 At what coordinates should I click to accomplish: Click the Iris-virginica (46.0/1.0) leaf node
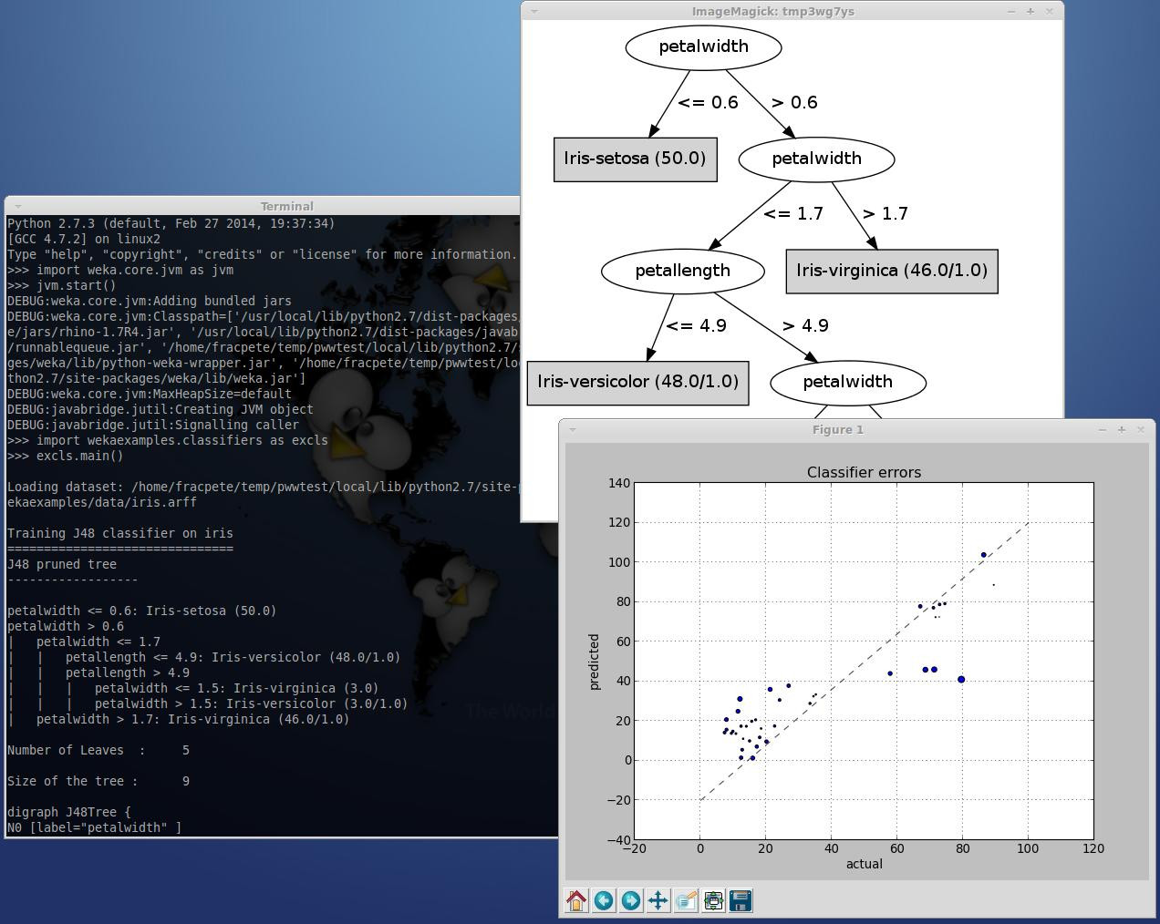[891, 271]
